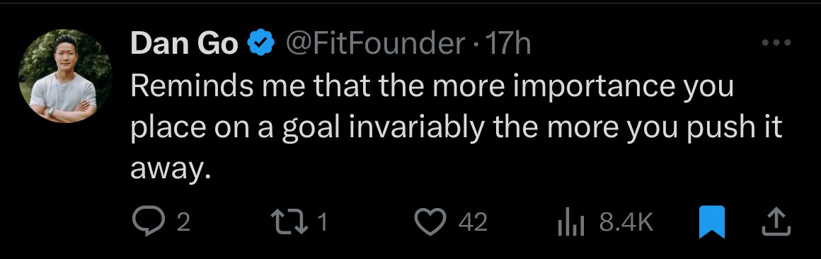Click the repost count number 1

tap(323, 222)
